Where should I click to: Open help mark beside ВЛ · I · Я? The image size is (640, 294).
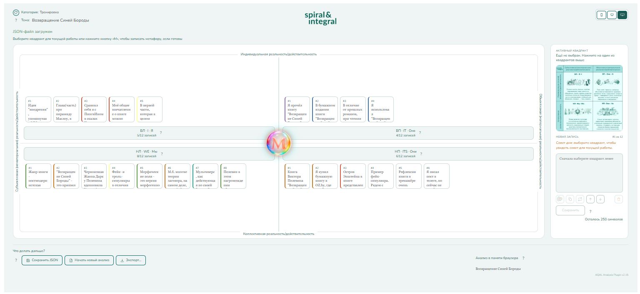(x=161, y=133)
